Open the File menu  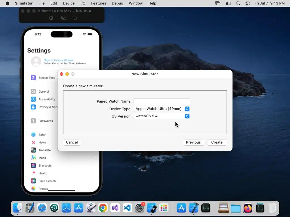click(x=41, y=3)
